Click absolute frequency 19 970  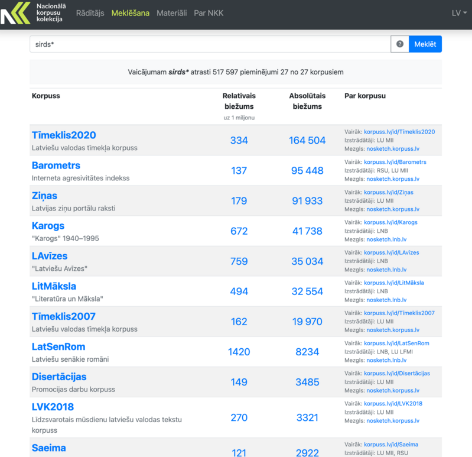tap(307, 322)
